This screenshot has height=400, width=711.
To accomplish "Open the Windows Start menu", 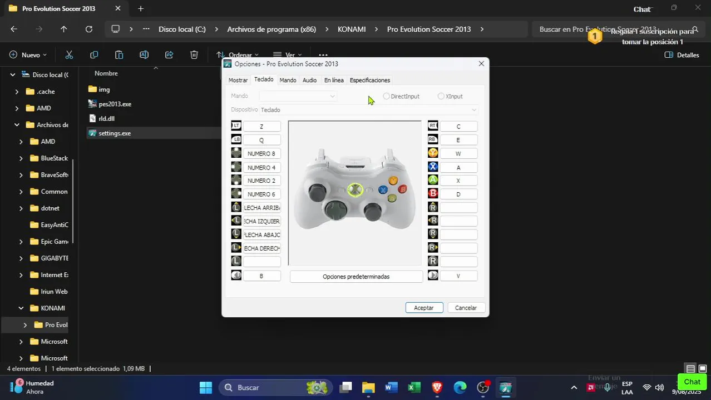I will [x=206, y=387].
